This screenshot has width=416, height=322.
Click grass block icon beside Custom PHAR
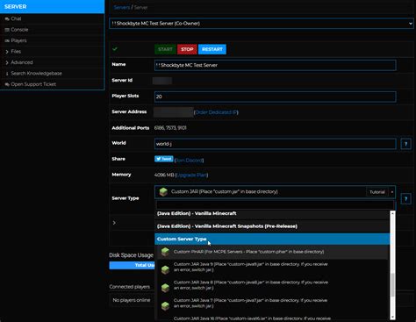click(165, 252)
